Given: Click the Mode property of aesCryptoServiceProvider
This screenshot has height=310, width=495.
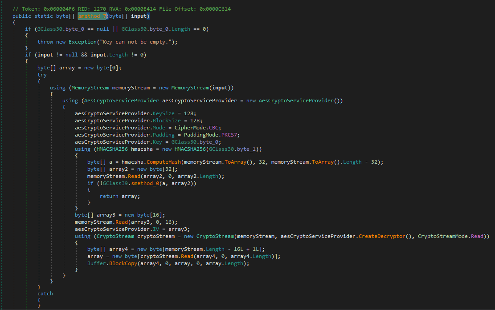Looking at the screenshot, I should click(x=159, y=128).
